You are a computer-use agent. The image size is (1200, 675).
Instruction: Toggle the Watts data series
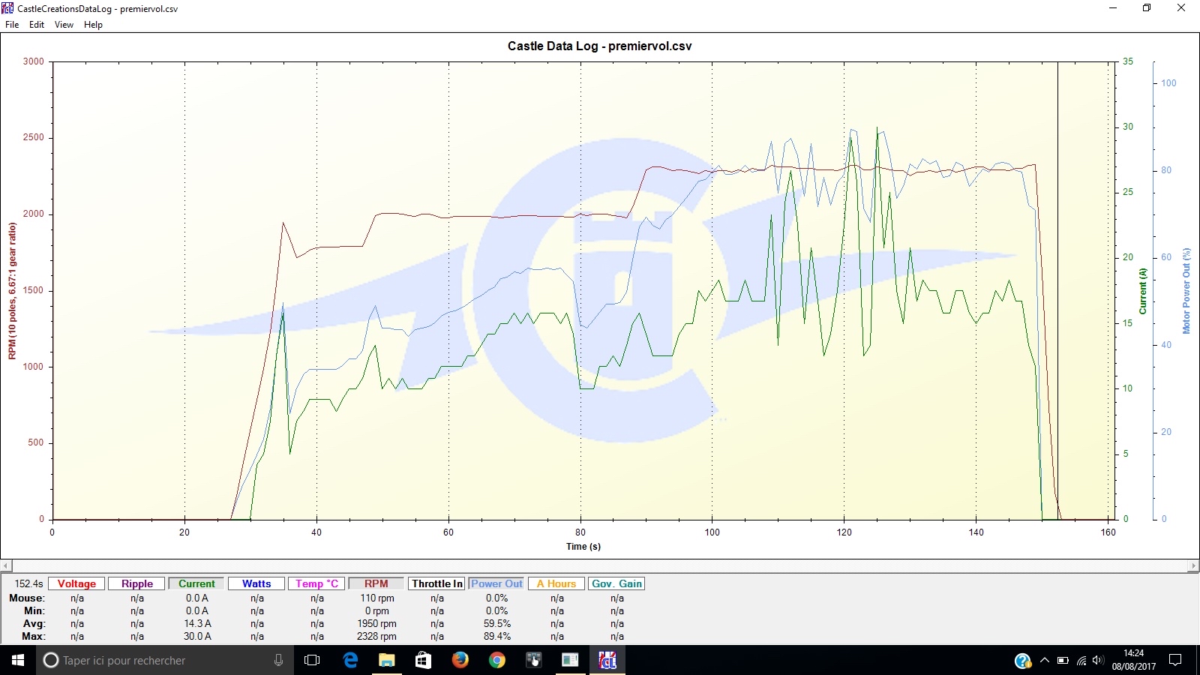tap(256, 583)
